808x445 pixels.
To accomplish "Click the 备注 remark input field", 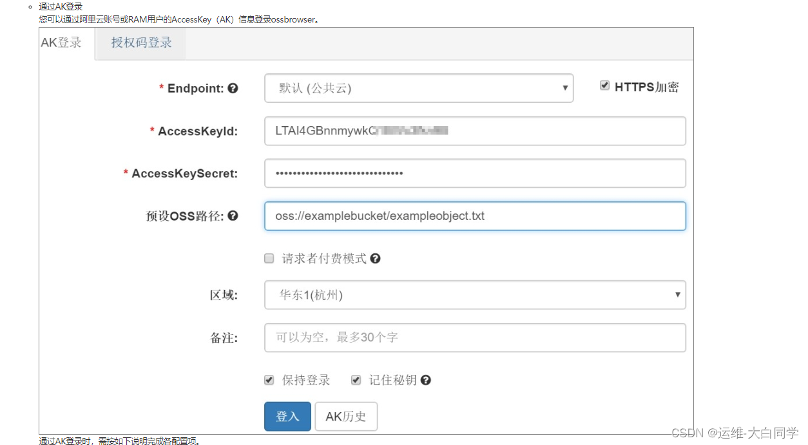I will coord(475,337).
